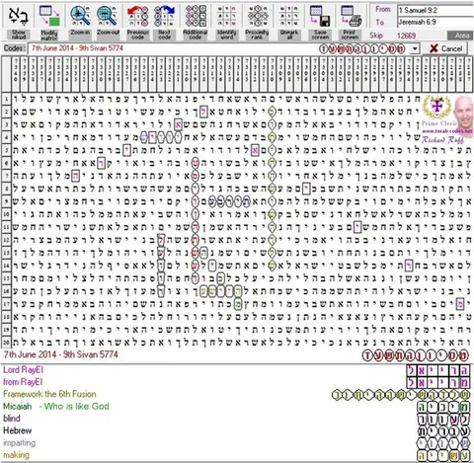Click the Save screen icon
Screen dimensions: 474x463
pos(320,16)
